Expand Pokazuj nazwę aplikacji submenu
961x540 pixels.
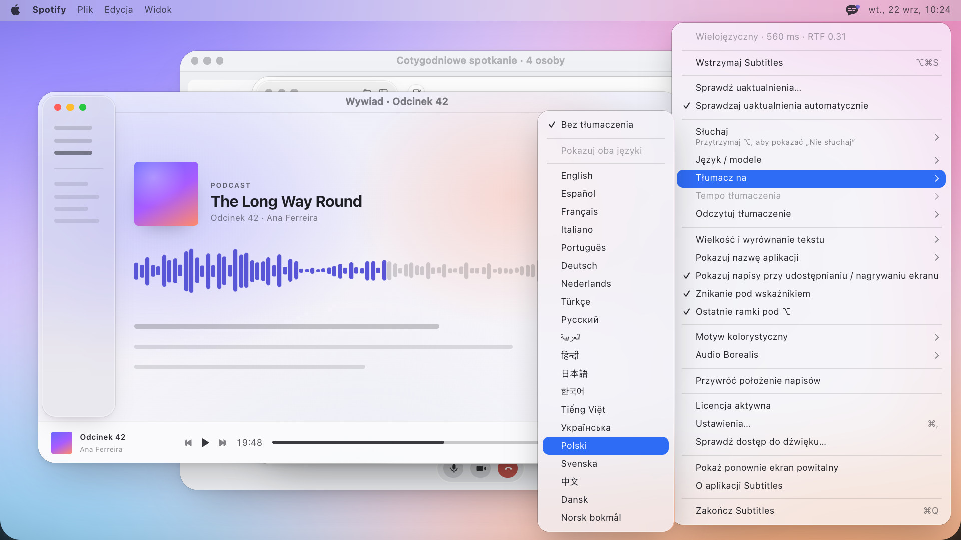811,258
